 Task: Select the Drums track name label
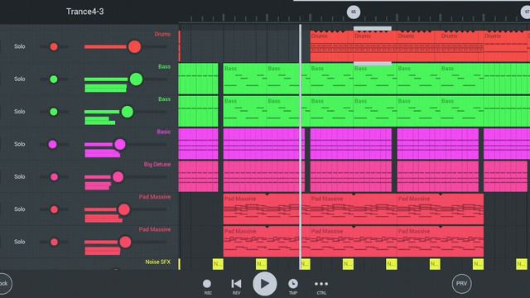pyautogui.click(x=162, y=34)
